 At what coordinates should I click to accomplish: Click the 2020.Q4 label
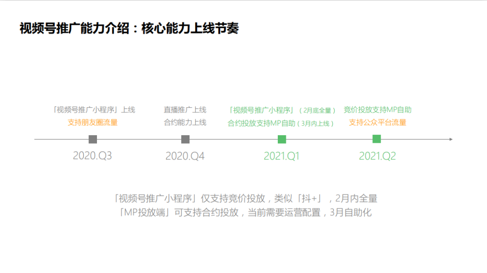pyautogui.click(x=185, y=156)
